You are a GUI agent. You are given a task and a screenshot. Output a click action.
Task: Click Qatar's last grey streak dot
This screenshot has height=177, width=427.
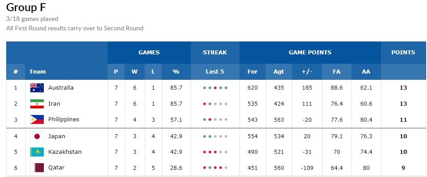[x=226, y=168]
